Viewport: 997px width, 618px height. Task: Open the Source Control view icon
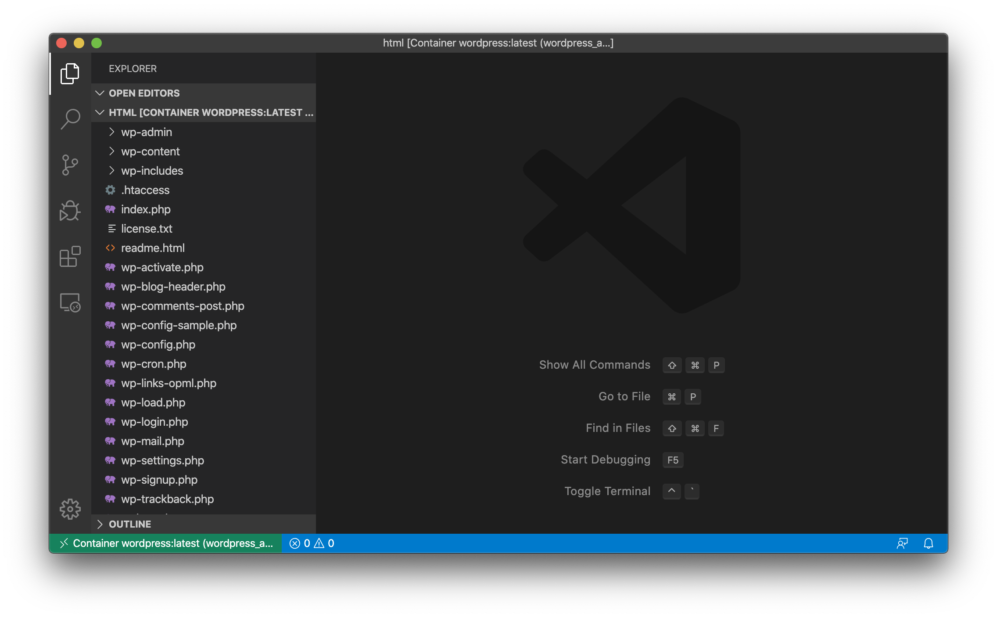70,165
